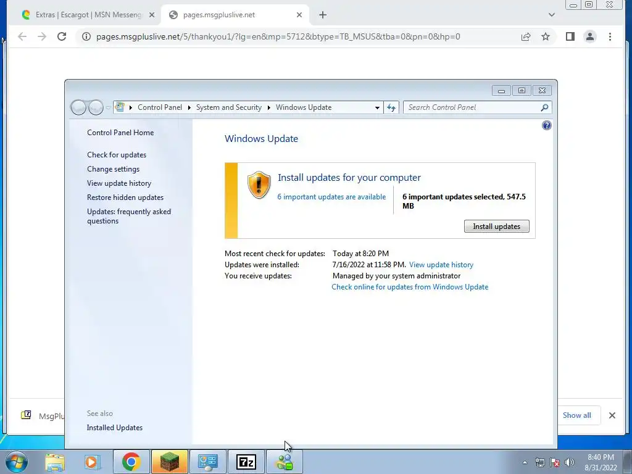Click Restore hidden updates
The height and width of the screenshot is (474, 632).
click(x=125, y=197)
